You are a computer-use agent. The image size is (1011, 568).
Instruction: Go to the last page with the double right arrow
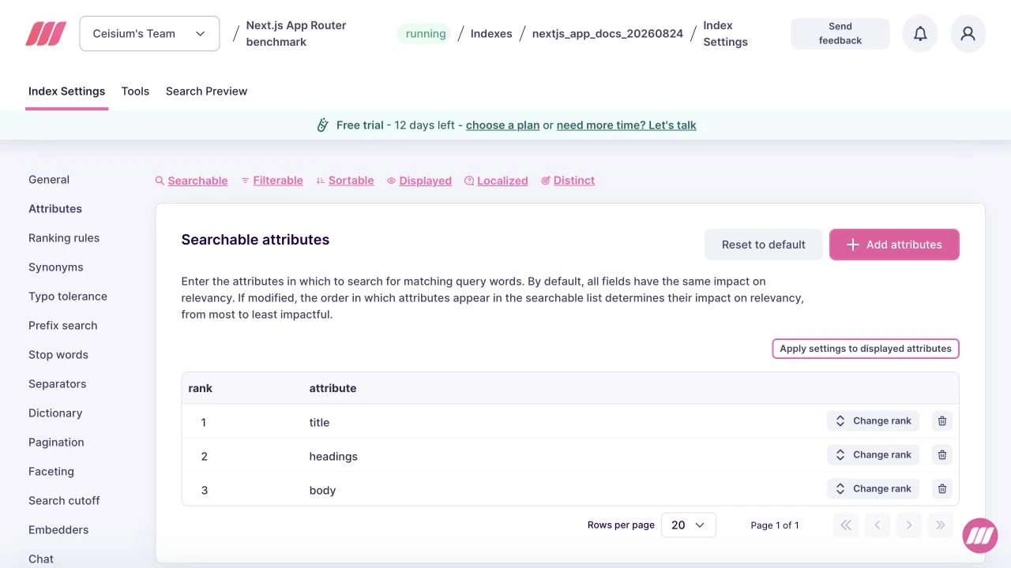(x=940, y=525)
